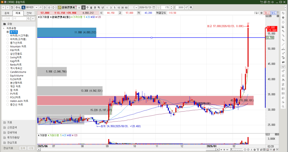The width and height of the screenshot is (288, 152).
Task: Click the blue 매도 sell button
Action: 273,13
